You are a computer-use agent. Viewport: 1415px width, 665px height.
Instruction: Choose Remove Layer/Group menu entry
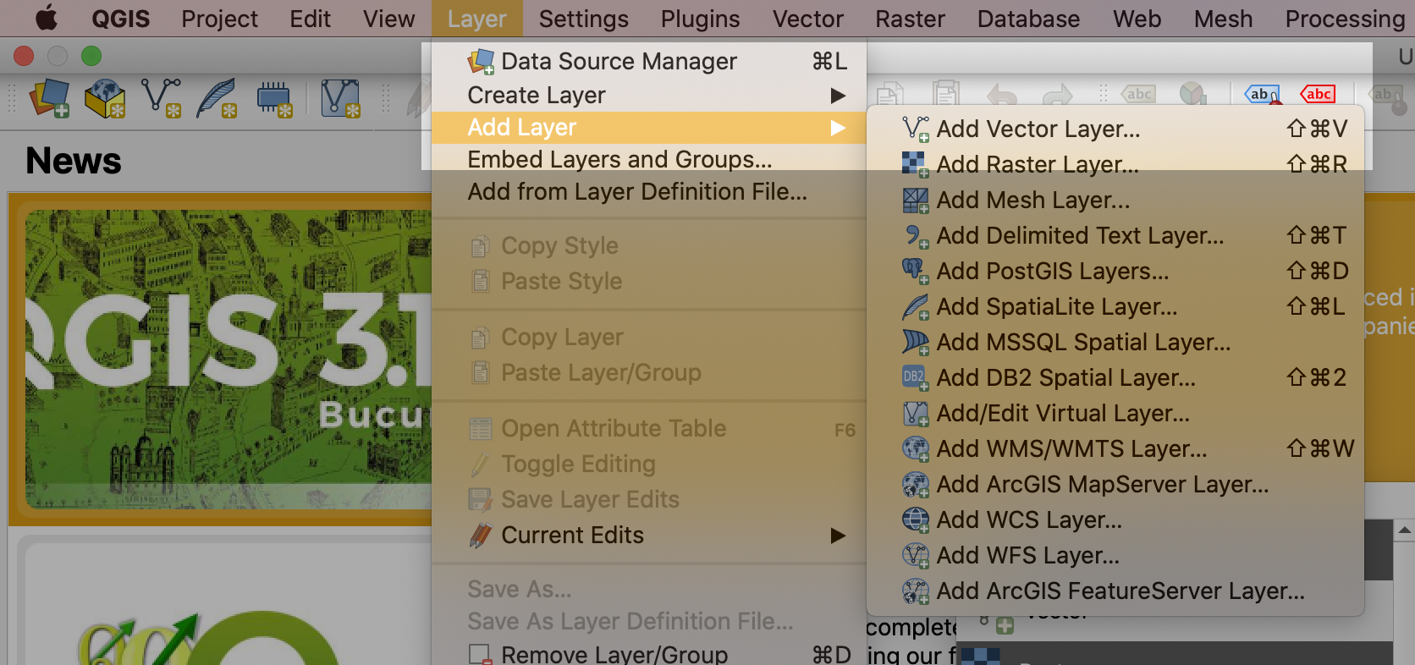tap(649, 654)
